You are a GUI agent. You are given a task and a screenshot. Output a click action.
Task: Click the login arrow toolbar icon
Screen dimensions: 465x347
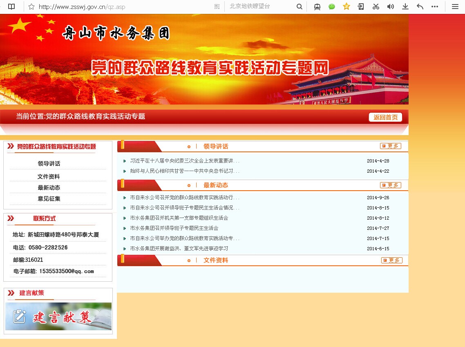click(x=361, y=7)
